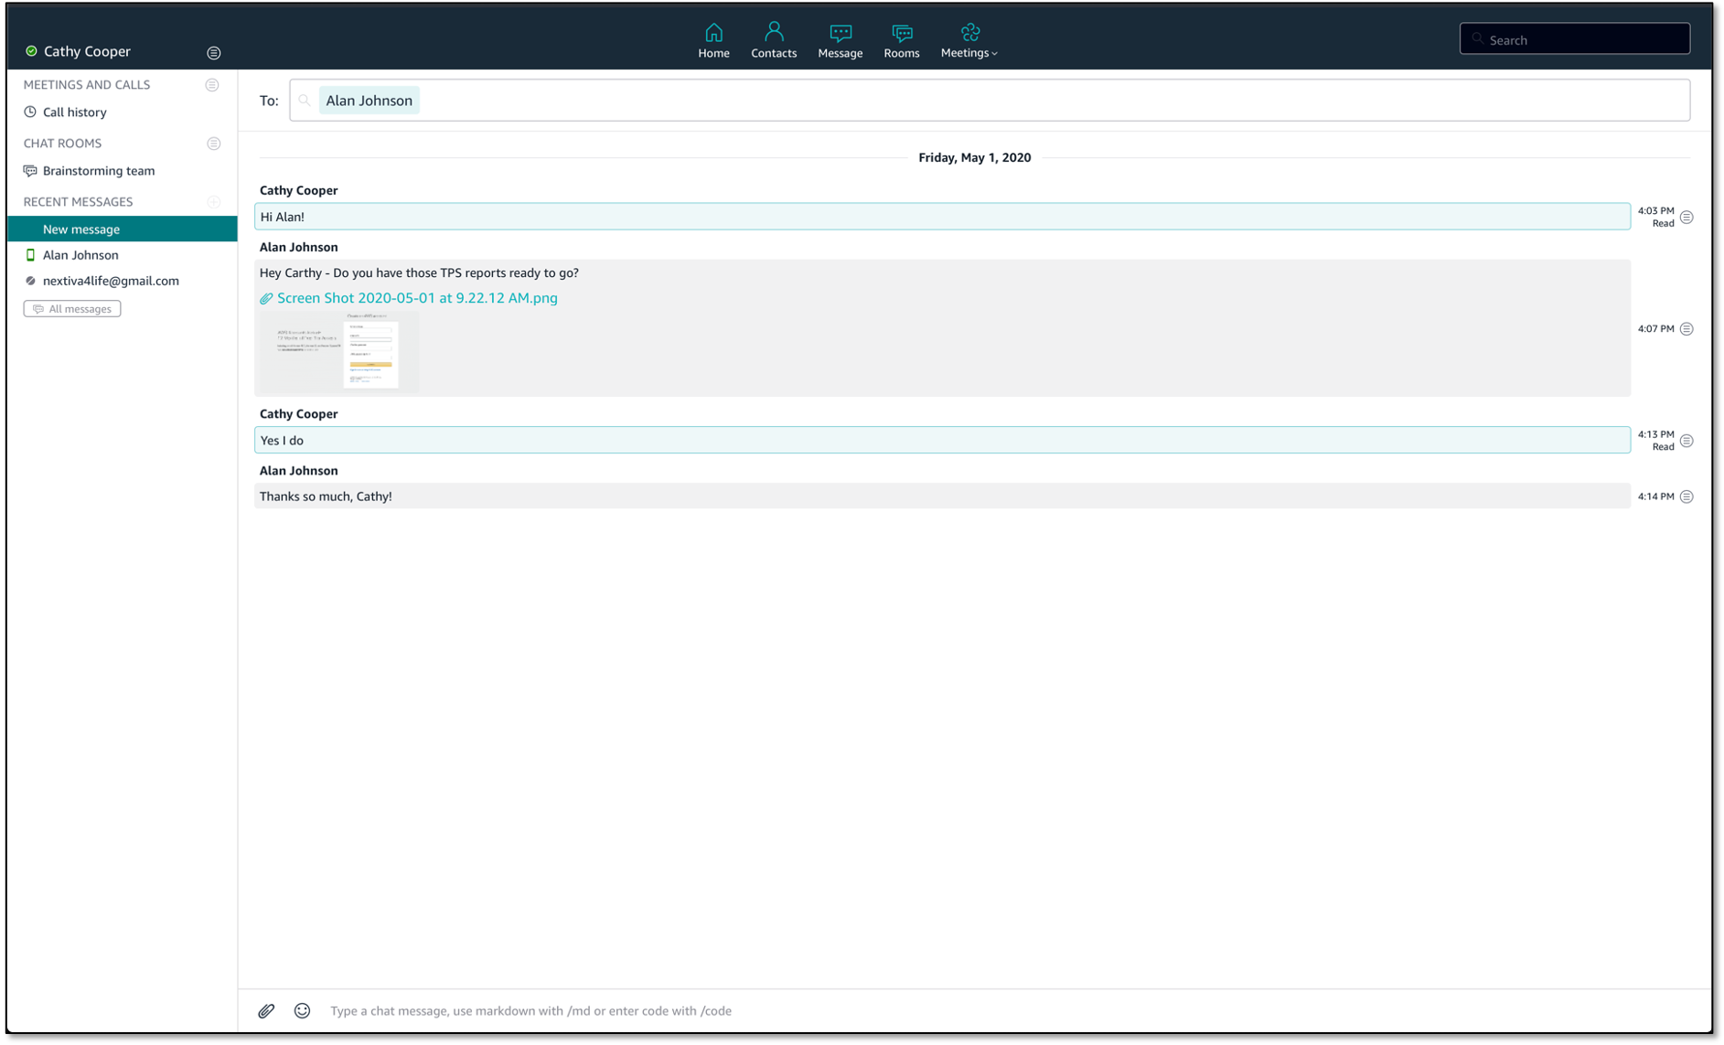Open message options for the 4:13 PM message
The height and width of the screenshot is (1045, 1724).
point(1687,441)
